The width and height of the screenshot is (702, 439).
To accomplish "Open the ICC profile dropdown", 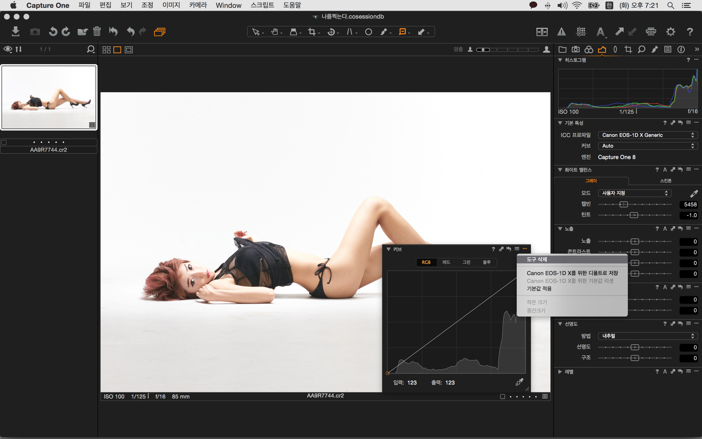I will [648, 135].
